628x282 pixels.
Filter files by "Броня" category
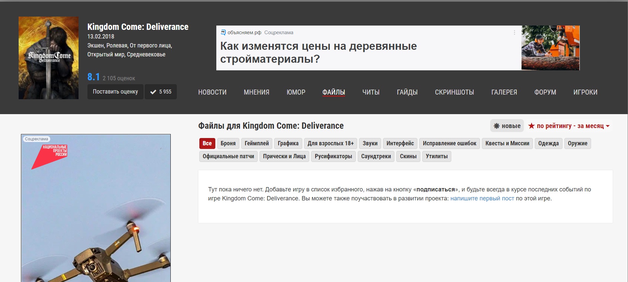(228, 143)
